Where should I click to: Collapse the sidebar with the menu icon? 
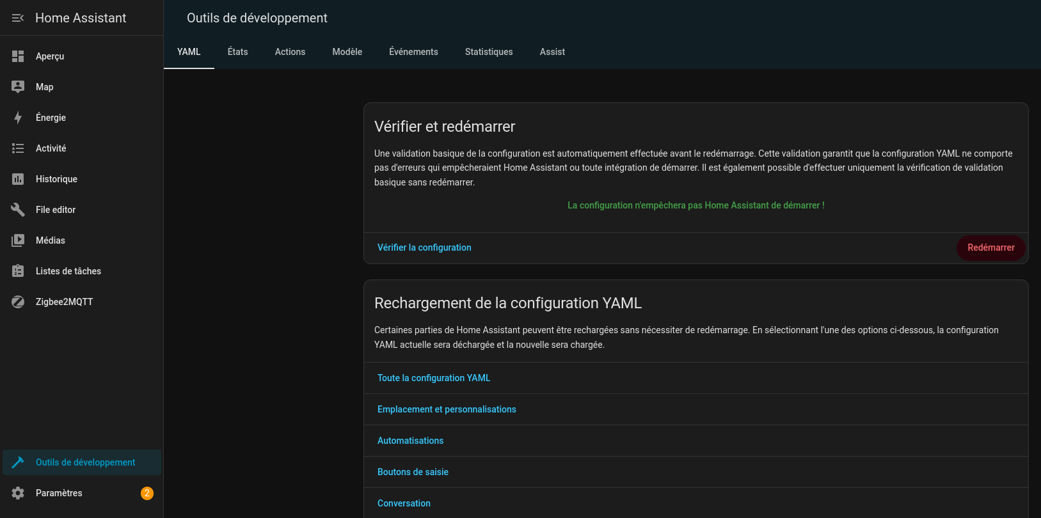(x=18, y=18)
